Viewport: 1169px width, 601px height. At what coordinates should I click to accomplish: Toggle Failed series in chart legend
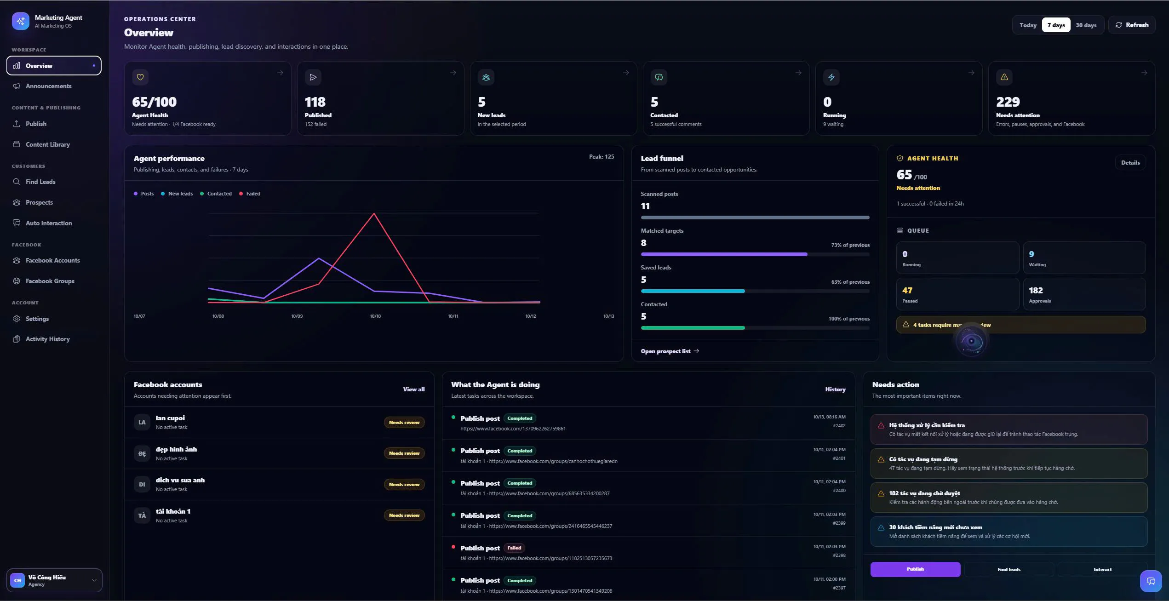[x=250, y=194]
